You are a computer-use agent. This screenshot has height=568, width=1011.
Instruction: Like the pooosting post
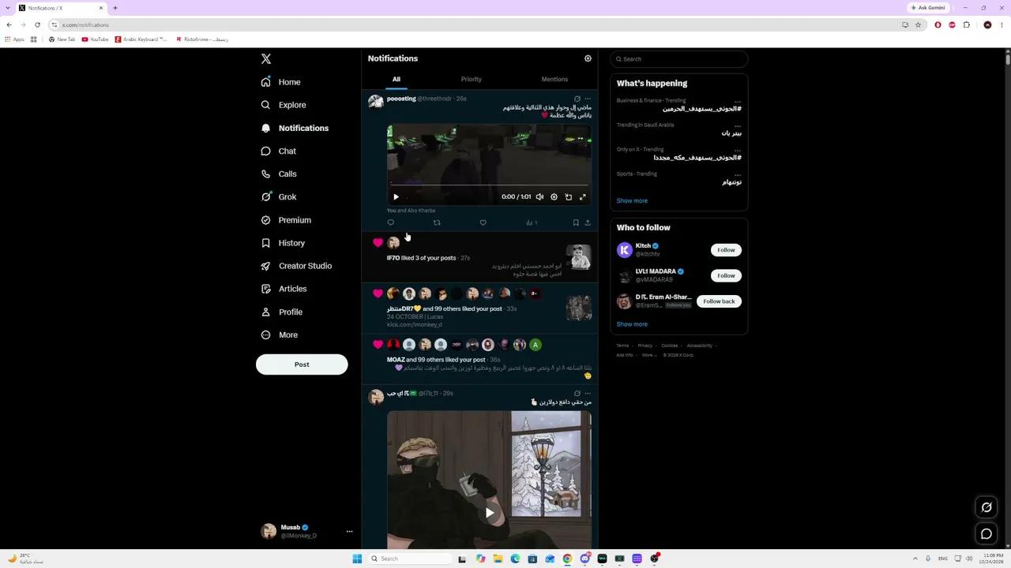(x=483, y=222)
